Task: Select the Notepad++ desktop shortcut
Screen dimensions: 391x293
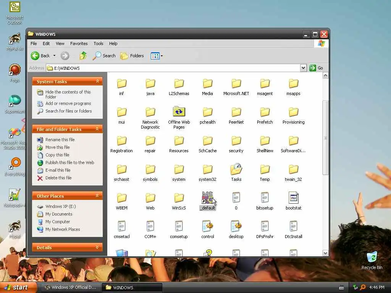Action: [x=15, y=198]
